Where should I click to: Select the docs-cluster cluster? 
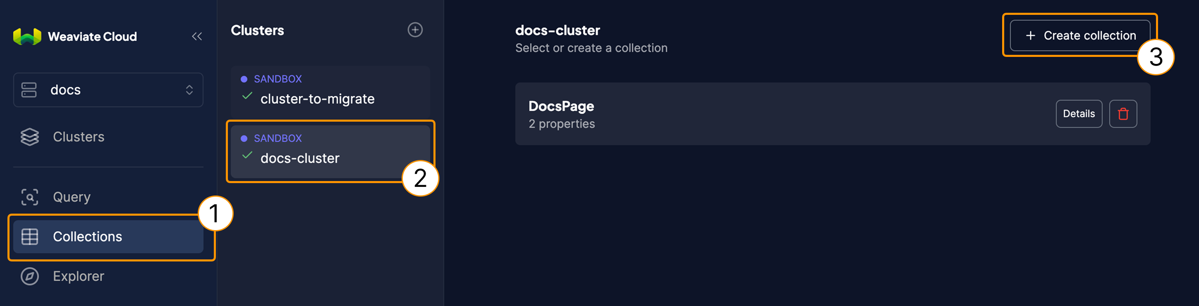[x=330, y=151]
